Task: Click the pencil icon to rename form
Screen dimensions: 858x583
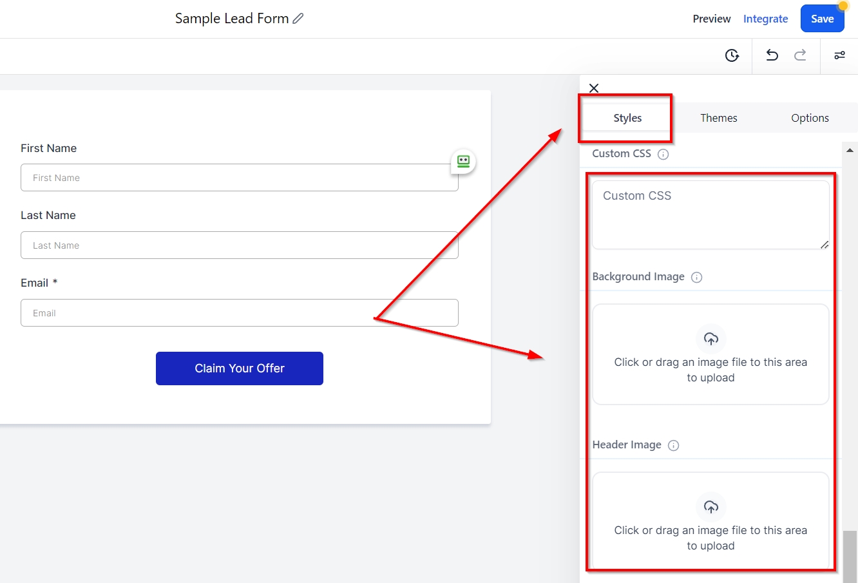Action: pyautogui.click(x=298, y=19)
